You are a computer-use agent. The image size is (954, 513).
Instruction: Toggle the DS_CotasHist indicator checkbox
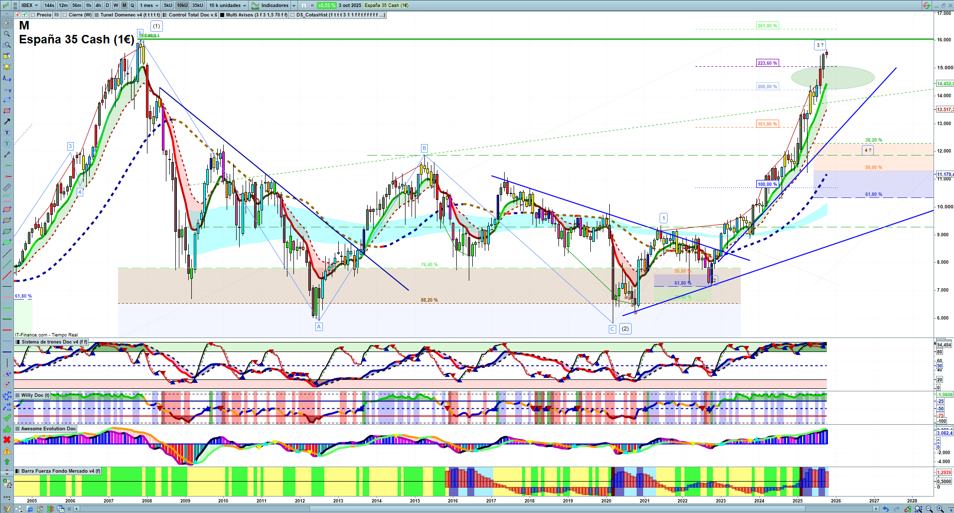292,15
